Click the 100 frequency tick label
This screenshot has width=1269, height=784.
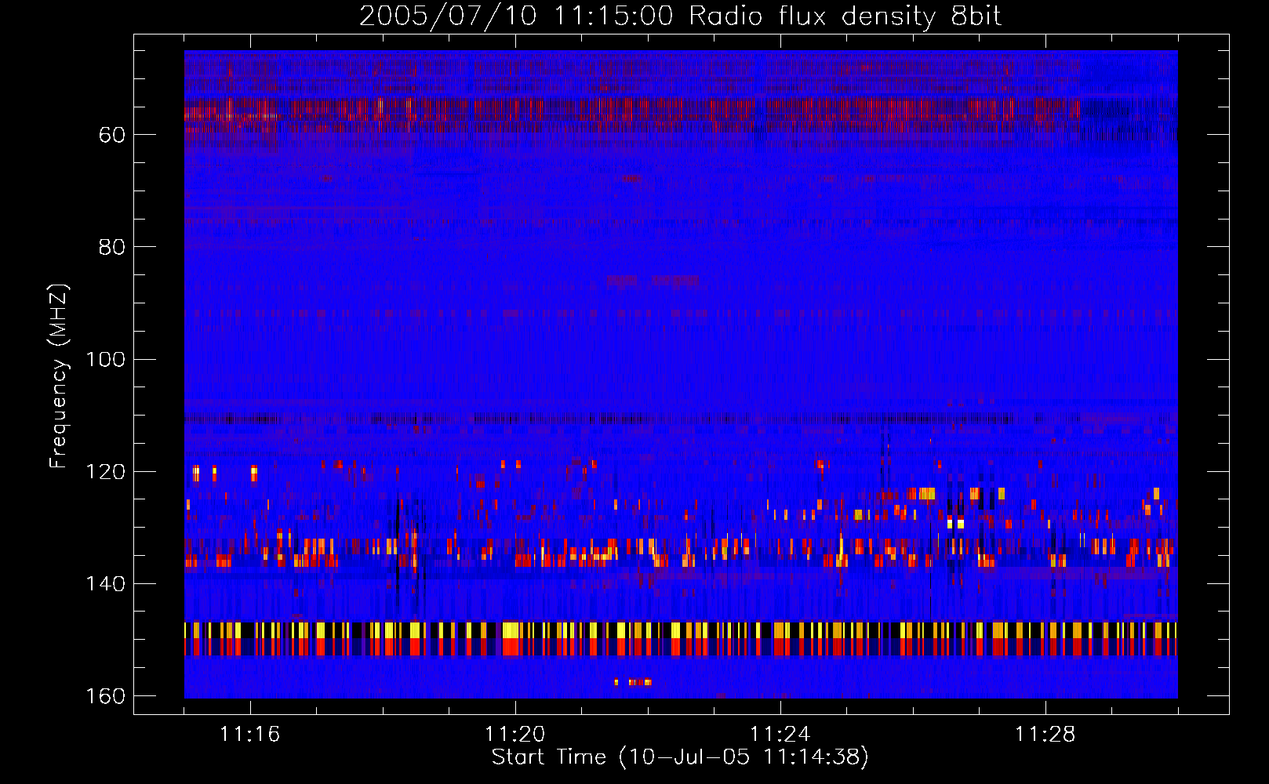[x=106, y=359]
